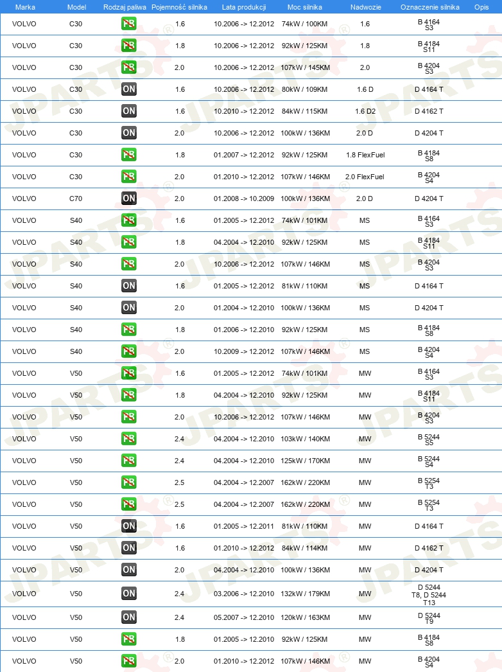Select the C70 model cell
This screenshot has width=502, height=672.
(76, 199)
